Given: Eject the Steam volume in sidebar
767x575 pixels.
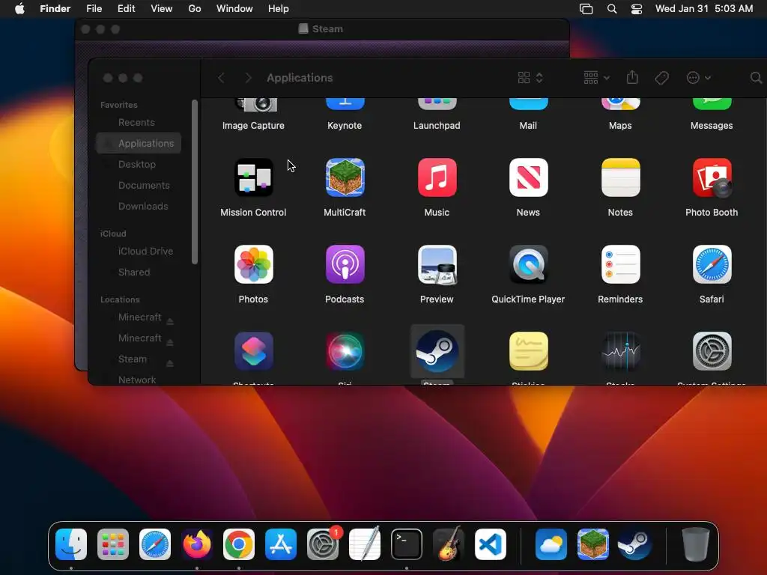Looking at the screenshot, I should click(x=170, y=363).
